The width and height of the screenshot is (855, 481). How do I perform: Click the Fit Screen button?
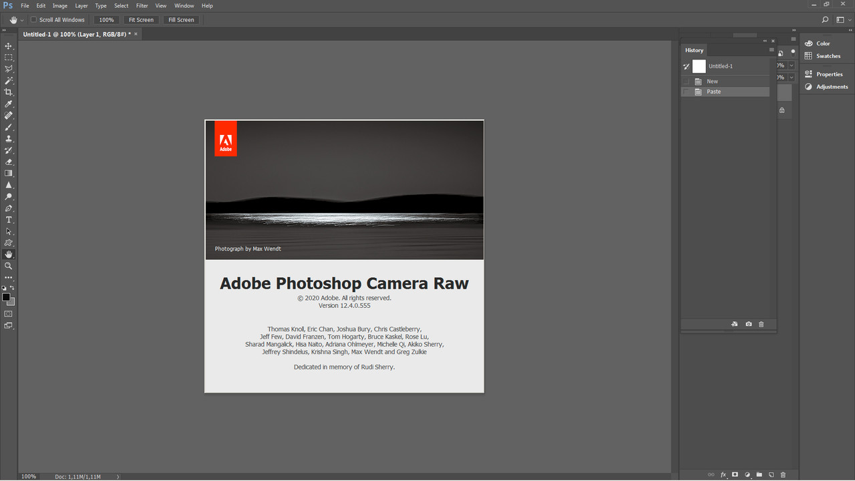coord(141,20)
